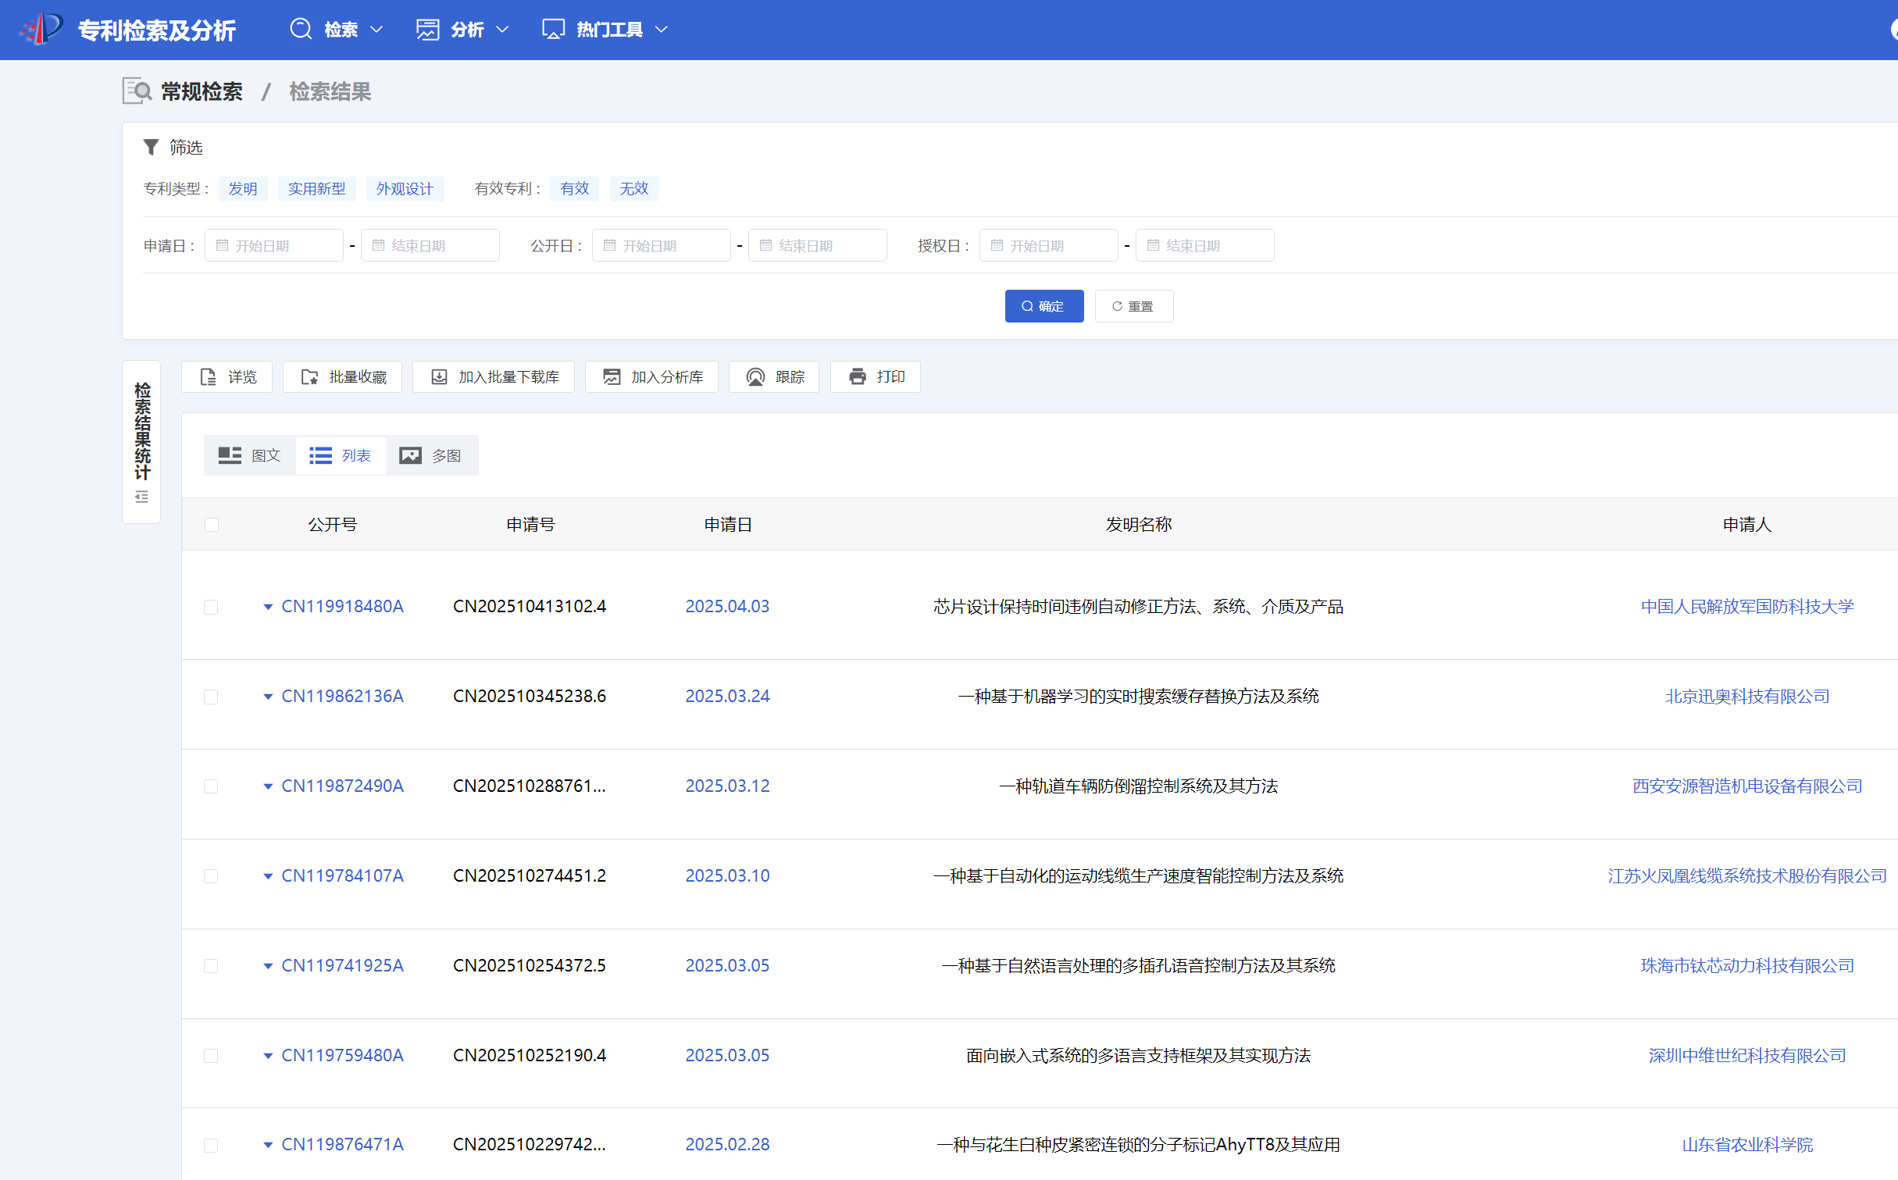
Task: Switch to the 多图 view tab
Action: [430, 455]
